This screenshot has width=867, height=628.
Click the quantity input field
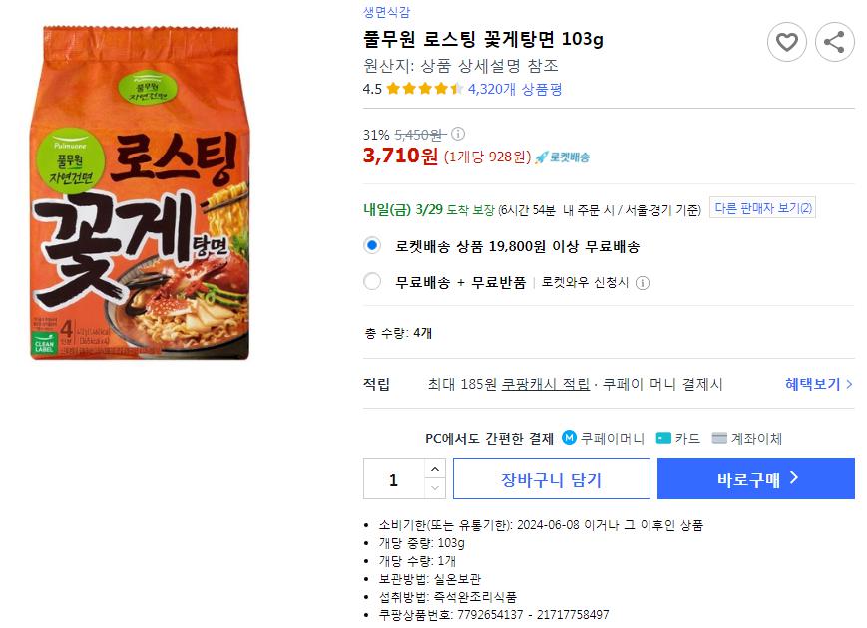393,479
